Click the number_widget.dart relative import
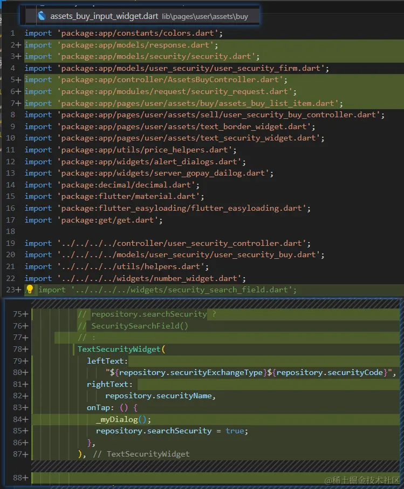Screen dimensions: 404x489 pos(135,278)
